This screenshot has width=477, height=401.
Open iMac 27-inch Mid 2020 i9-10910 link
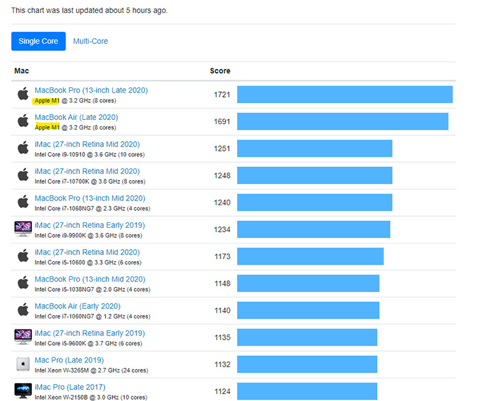(87, 144)
